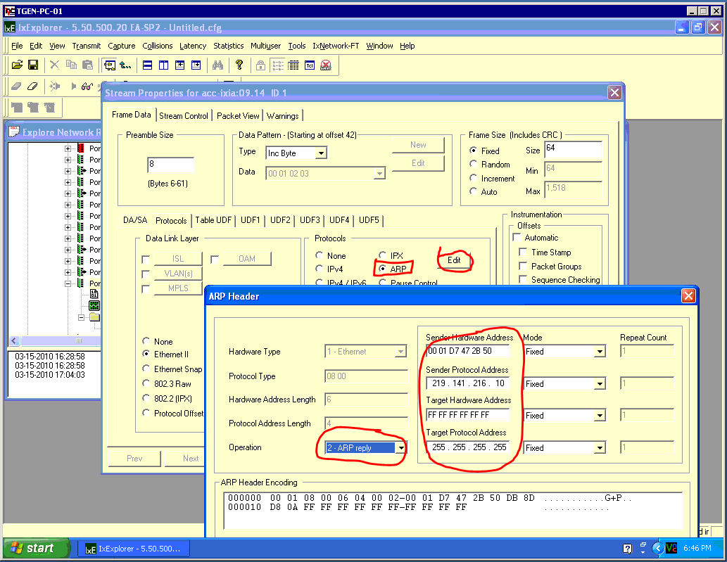727x562 pixels.
Task: Click the up-one-level arrow toolbar icon
Action: coord(125,65)
